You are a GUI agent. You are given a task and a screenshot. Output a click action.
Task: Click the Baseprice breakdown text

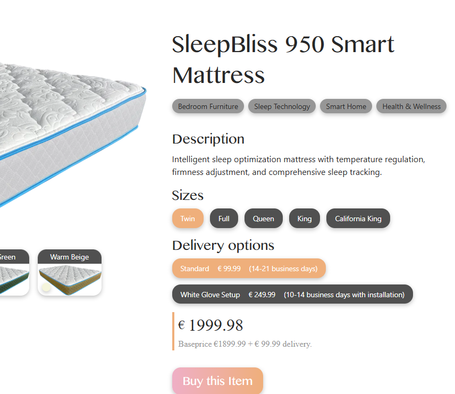[x=245, y=344]
